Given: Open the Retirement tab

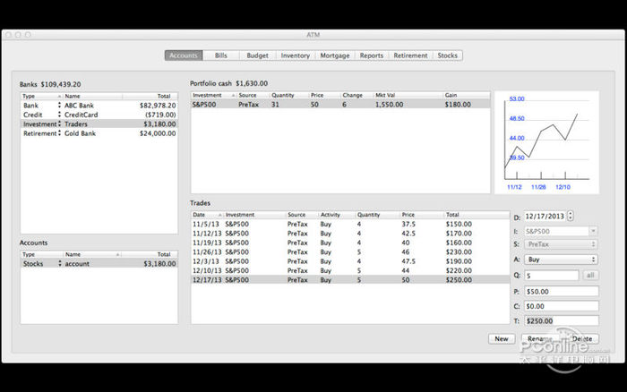Looking at the screenshot, I should tap(410, 55).
